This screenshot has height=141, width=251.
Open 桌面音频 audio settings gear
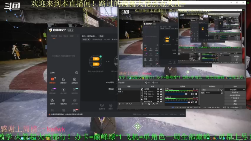coord(196,102)
